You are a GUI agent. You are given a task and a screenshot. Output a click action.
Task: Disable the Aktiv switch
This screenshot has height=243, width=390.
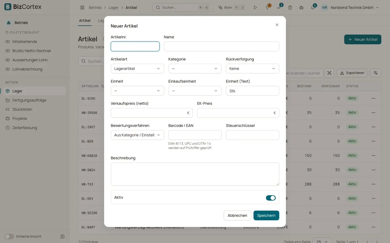click(271, 198)
